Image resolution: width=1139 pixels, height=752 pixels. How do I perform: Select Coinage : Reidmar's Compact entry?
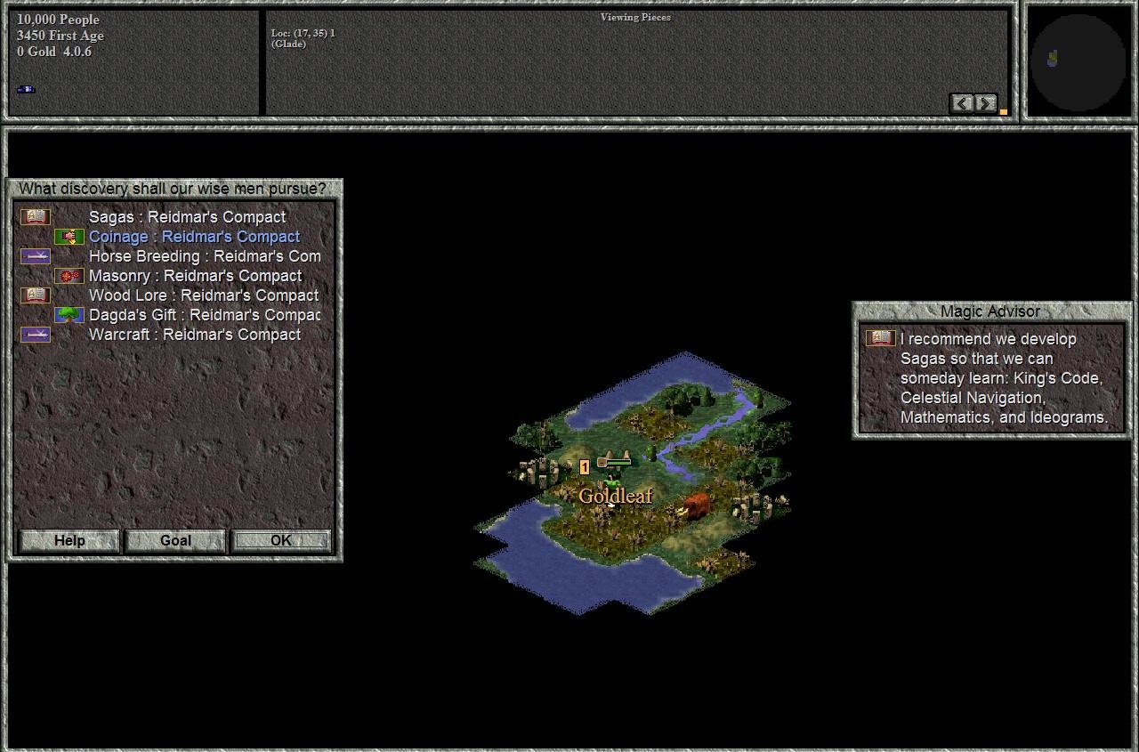194,237
